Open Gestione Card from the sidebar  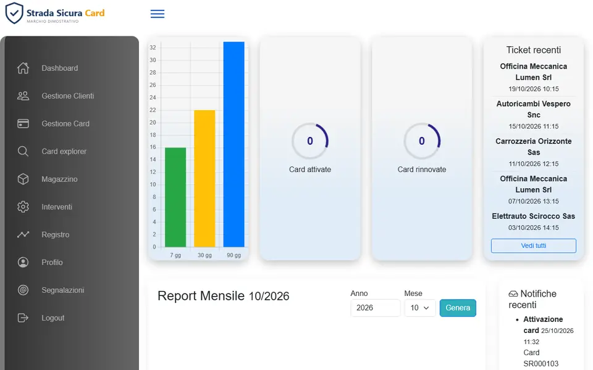click(65, 123)
